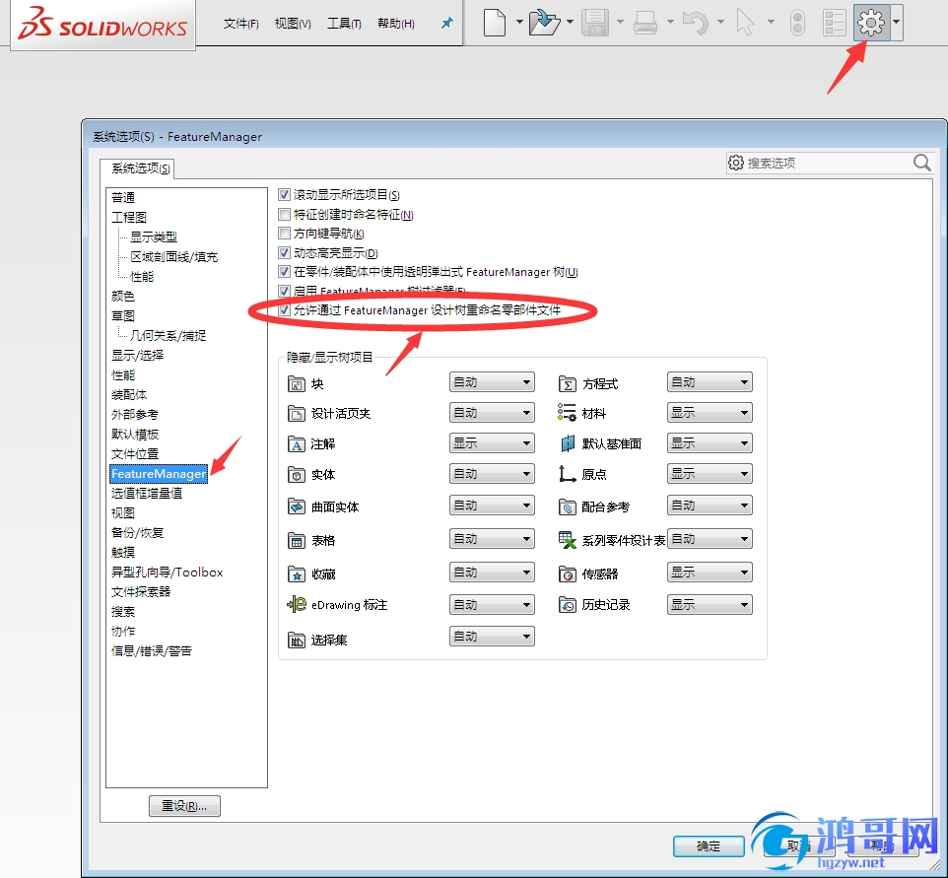Toggle 动态高亮显示 checkbox
948x878 pixels.
pyautogui.click(x=284, y=252)
